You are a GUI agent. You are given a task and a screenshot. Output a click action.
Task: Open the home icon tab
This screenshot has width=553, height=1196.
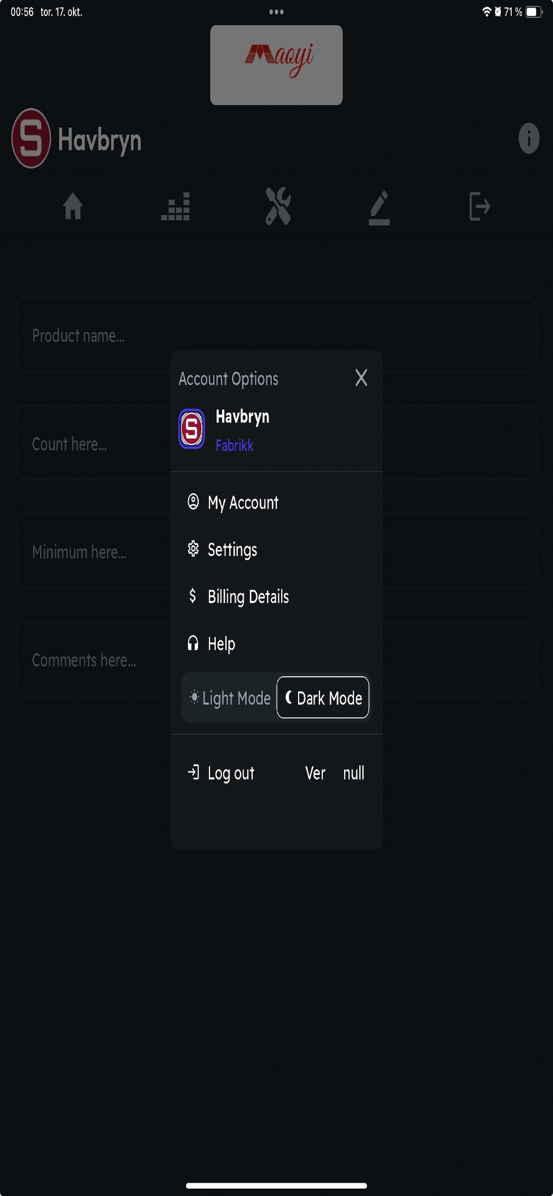pyautogui.click(x=73, y=206)
